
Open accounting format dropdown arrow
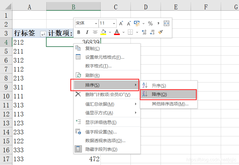[144, 24]
